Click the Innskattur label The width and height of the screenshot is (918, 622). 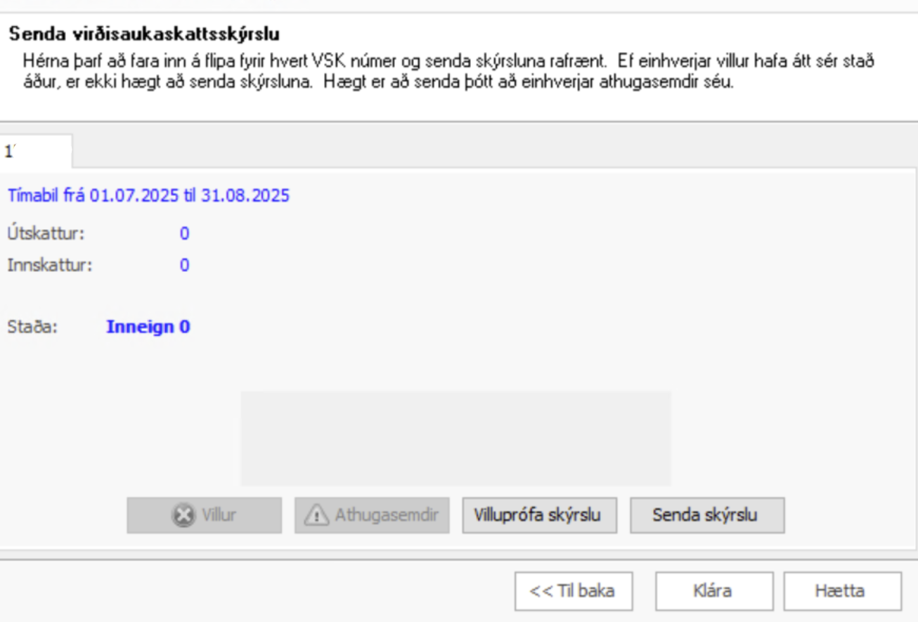point(50,266)
